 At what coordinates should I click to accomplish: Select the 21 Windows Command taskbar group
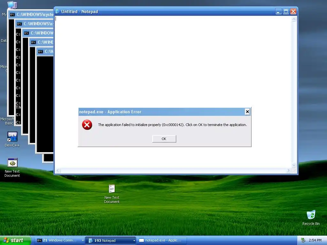59,241
